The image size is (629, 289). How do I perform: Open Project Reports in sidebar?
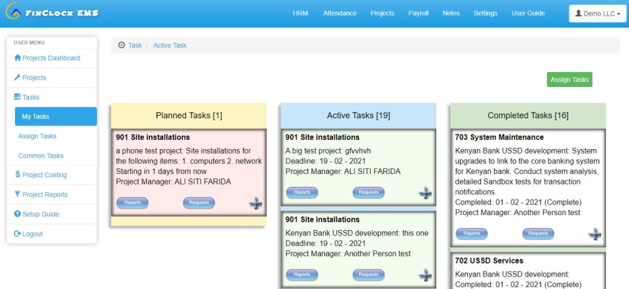point(52,195)
